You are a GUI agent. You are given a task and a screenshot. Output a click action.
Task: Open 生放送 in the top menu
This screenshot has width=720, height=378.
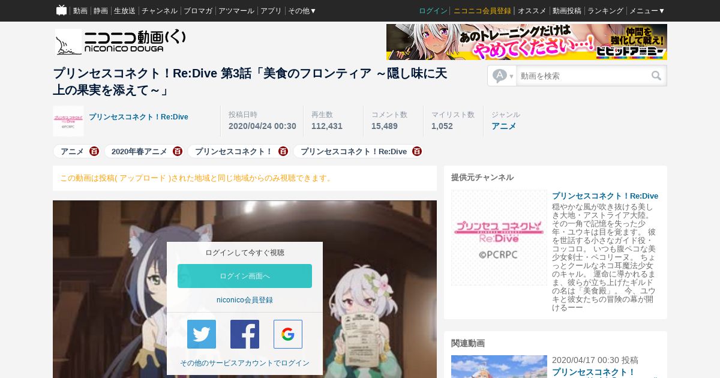point(125,11)
